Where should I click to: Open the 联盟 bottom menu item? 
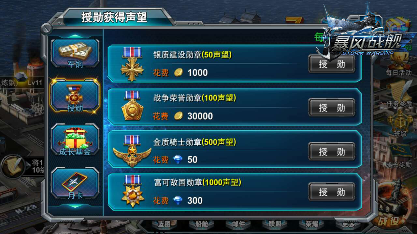click(275, 224)
